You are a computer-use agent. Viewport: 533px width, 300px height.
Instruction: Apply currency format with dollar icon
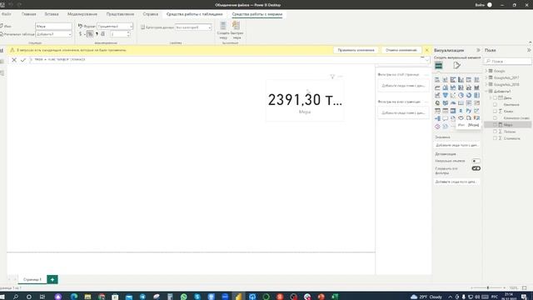(81, 34)
